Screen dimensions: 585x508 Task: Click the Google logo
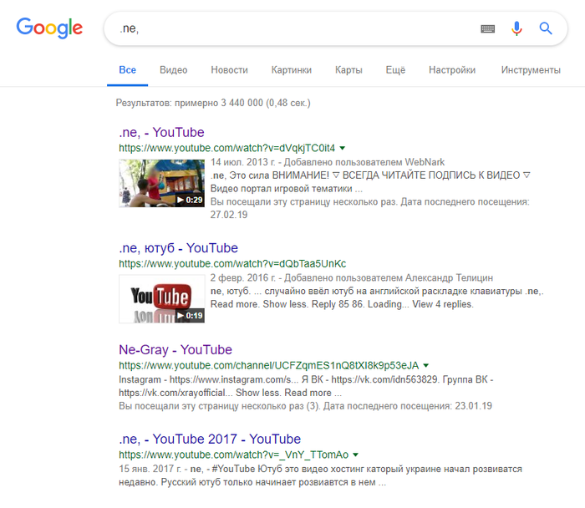pos(50,28)
